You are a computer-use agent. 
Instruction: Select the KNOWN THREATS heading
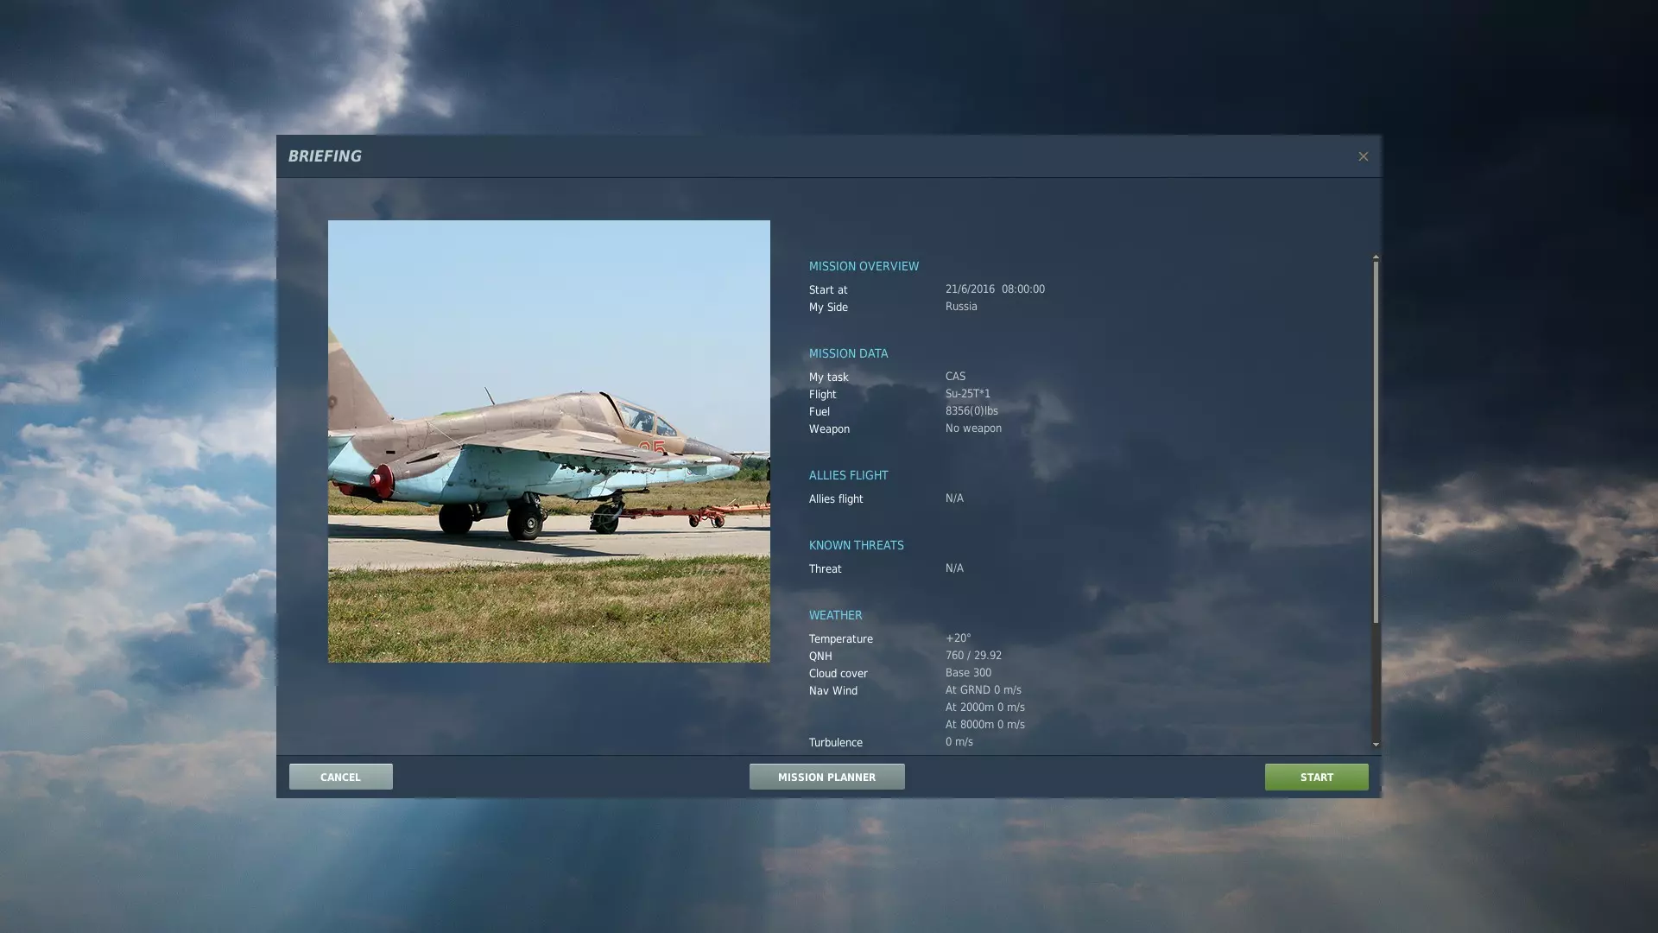(856, 545)
